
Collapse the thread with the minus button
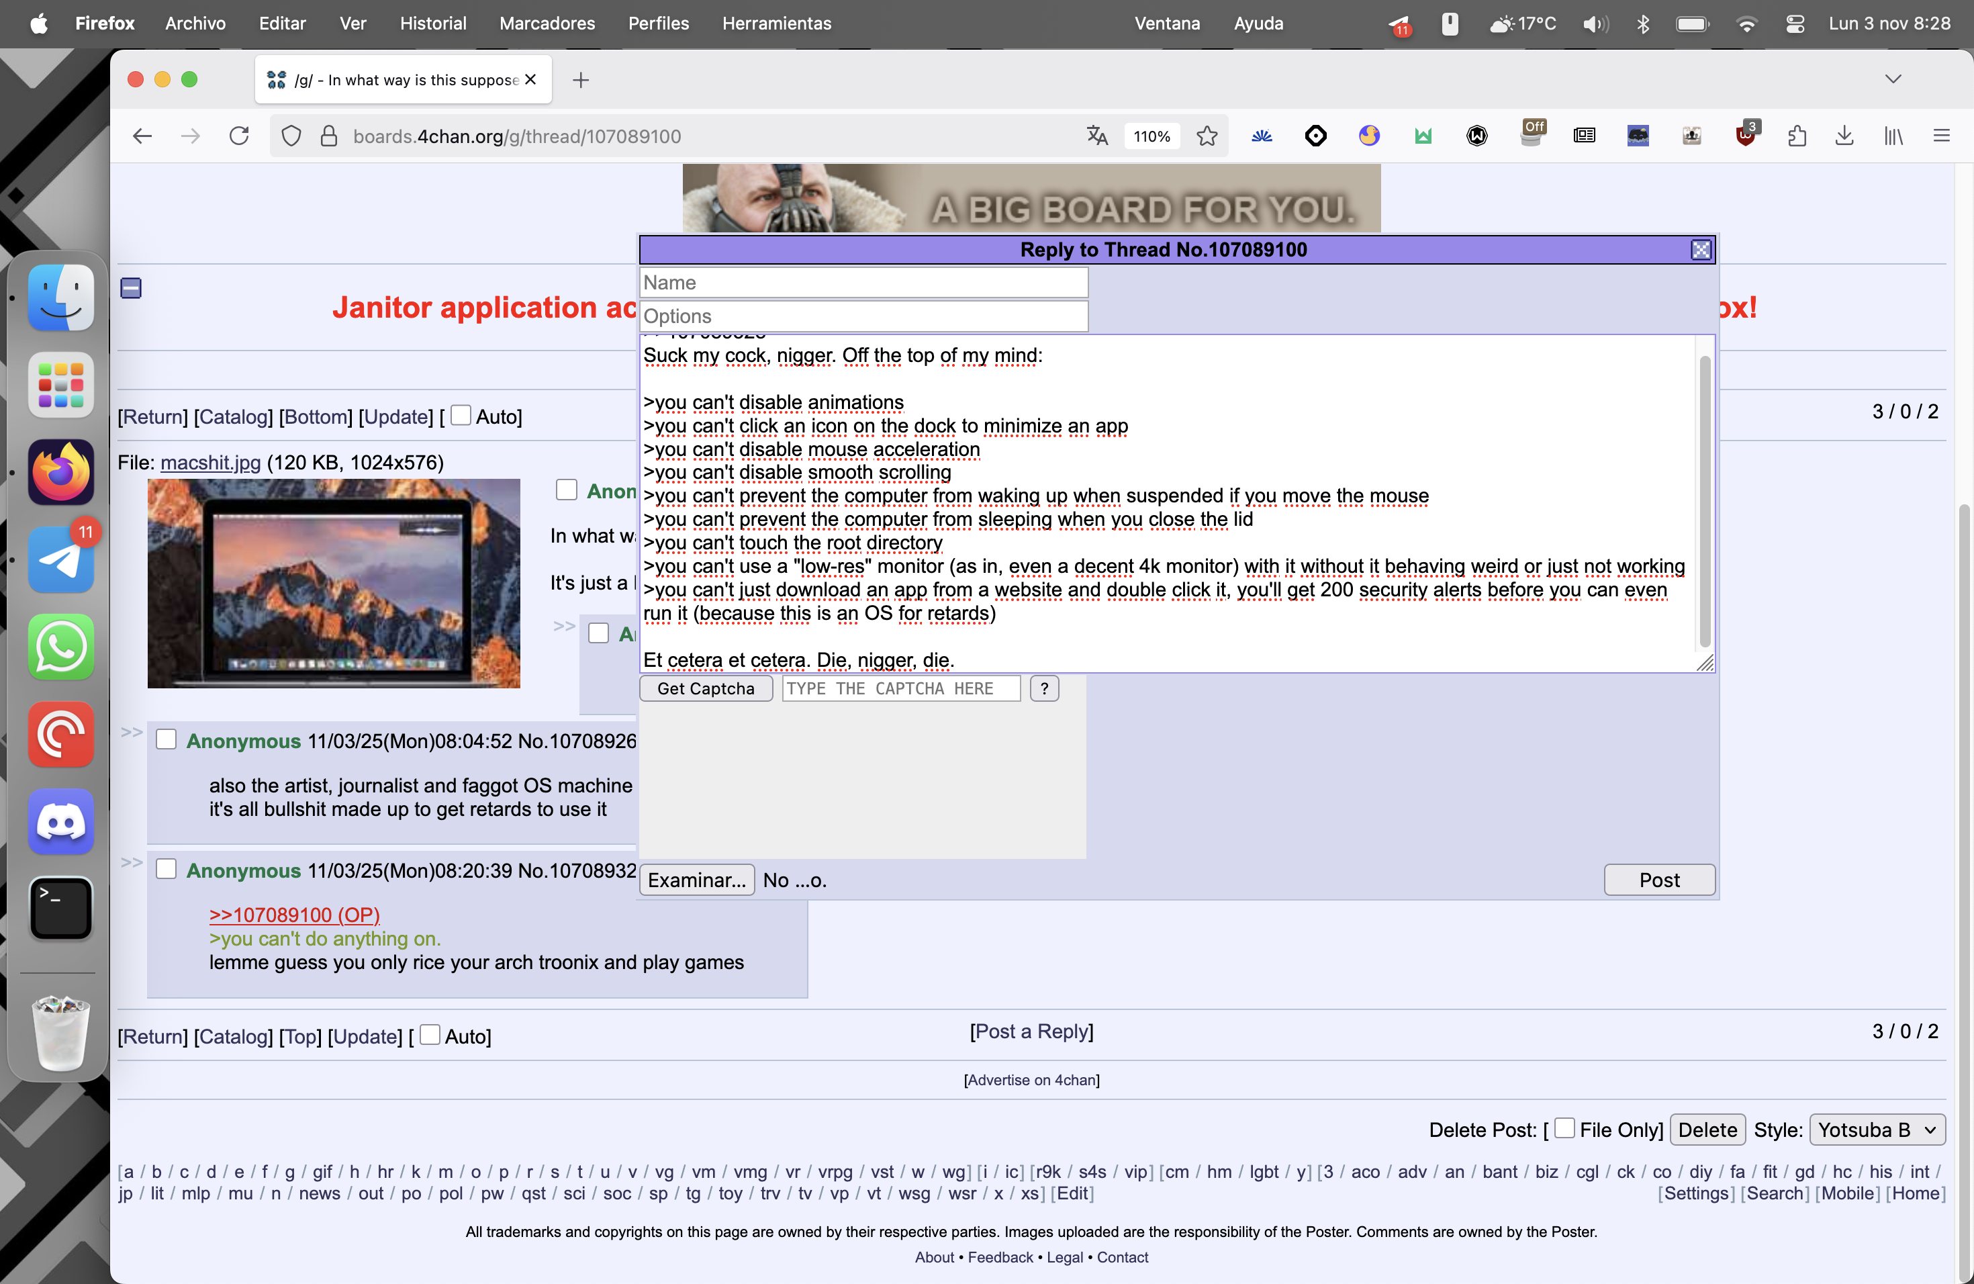(131, 289)
